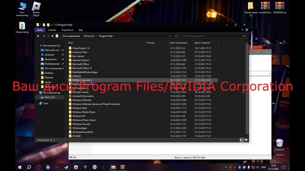The width and height of the screenshot is (305, 171).
Task: Open Explorer help question mark icon
Action: (247, 30)
